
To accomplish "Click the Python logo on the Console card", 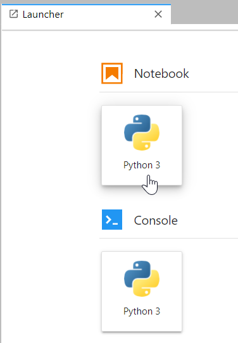I will coord(142,278).
